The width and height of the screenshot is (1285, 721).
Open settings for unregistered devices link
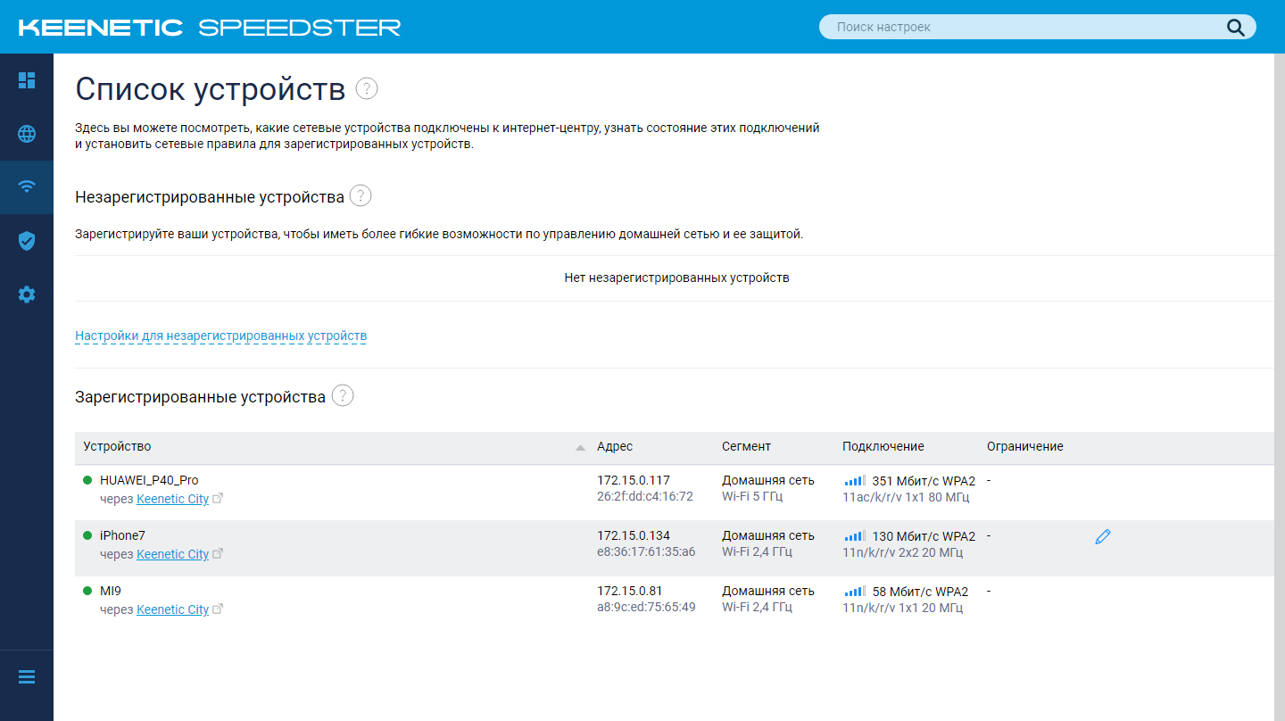tap(220, 336)
